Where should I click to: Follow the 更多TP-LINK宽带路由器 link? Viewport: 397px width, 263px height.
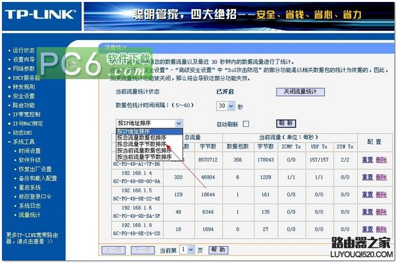click(32, 238)
